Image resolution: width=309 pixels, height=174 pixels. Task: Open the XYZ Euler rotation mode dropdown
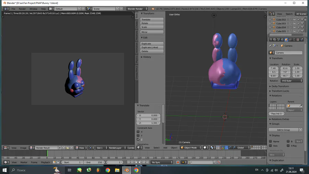(x=291, y=81)
